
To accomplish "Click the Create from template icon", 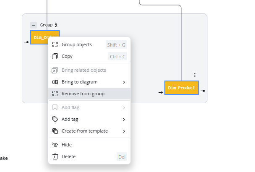I will 55,131.
